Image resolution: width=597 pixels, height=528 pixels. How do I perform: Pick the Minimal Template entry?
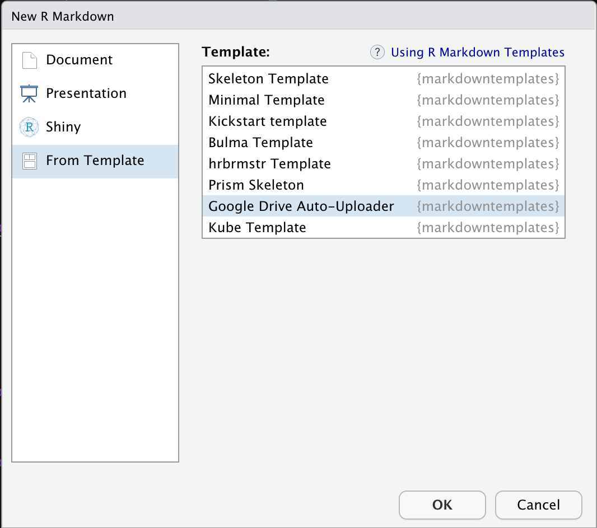[267, 100]
